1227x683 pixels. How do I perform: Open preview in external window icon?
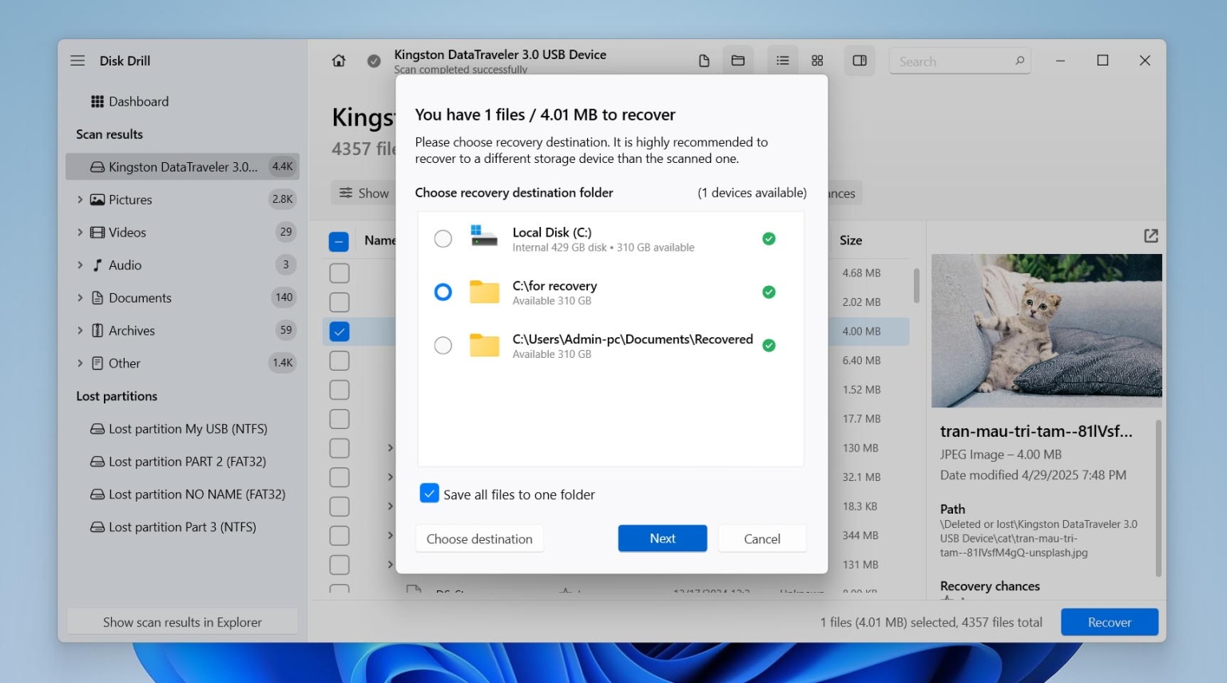tap(1151, 236)
